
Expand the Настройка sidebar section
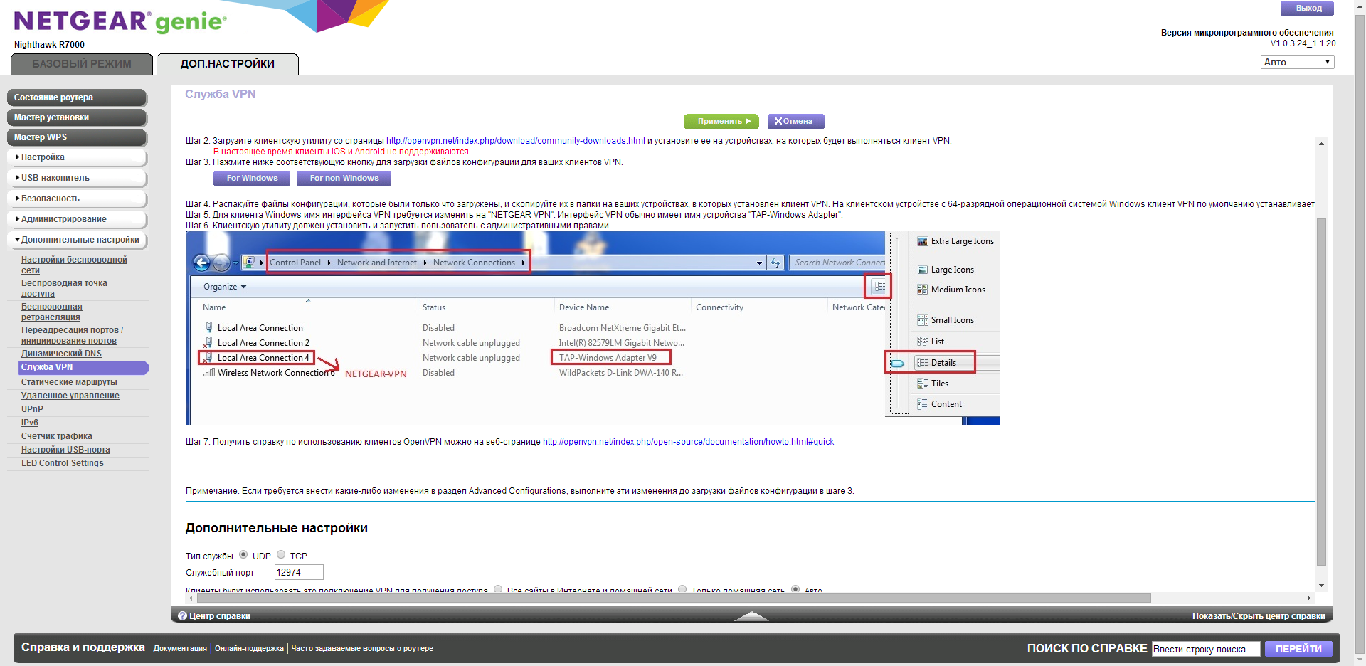77,157
